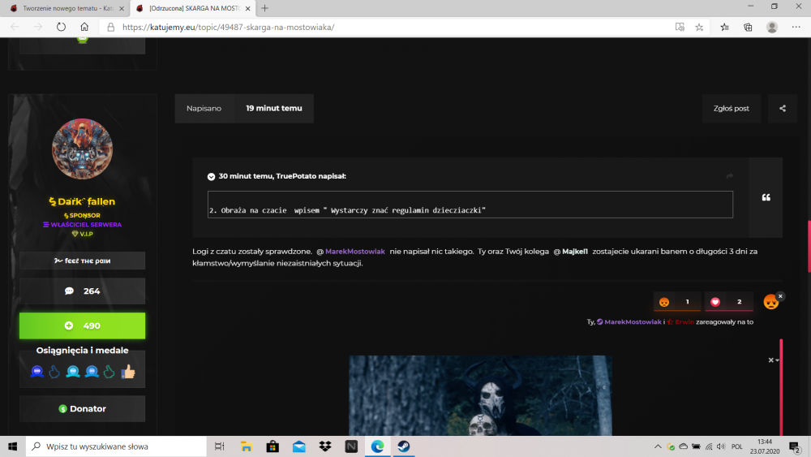
Task: Switch the POL input language
Action: click(736, 446)
